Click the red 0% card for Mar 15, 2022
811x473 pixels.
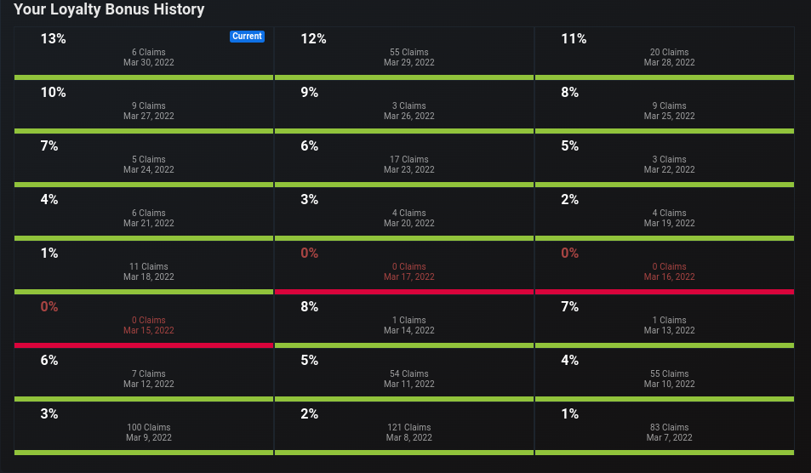coord(144,322)
